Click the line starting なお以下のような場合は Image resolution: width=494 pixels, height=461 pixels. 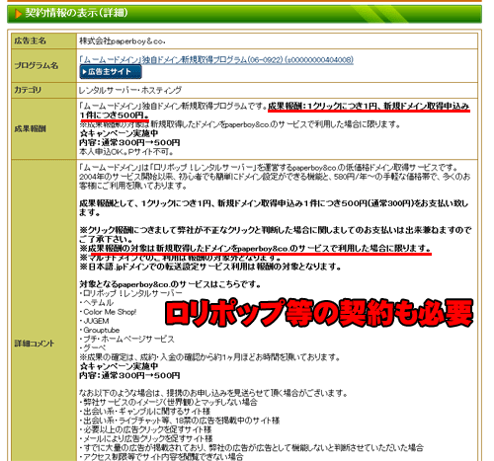coord(213,393)
